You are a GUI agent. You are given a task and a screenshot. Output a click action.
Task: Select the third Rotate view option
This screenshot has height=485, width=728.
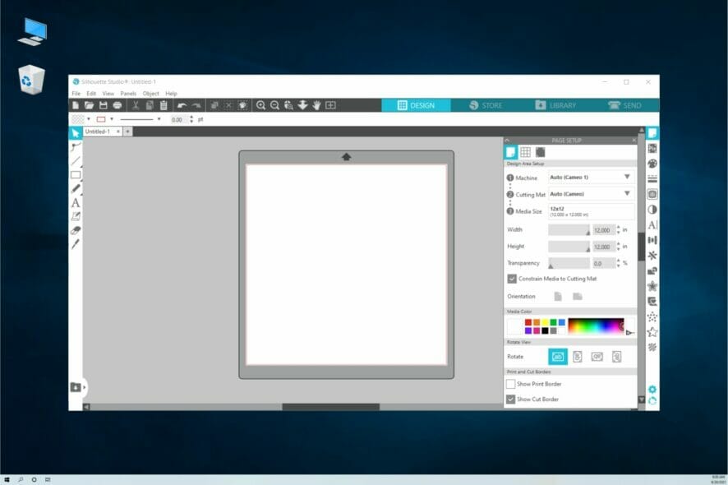coord(597,357)
